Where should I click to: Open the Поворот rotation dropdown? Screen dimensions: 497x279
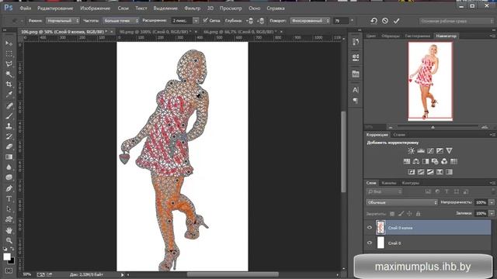pyautogui.click(x=310, y=21)
